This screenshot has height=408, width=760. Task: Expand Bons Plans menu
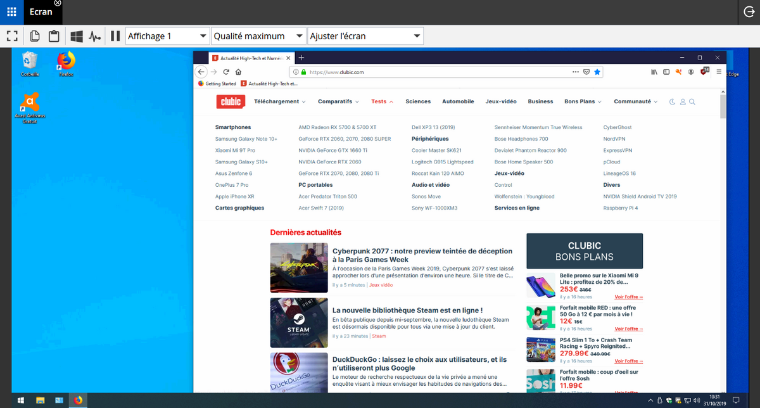click(583, 101)
